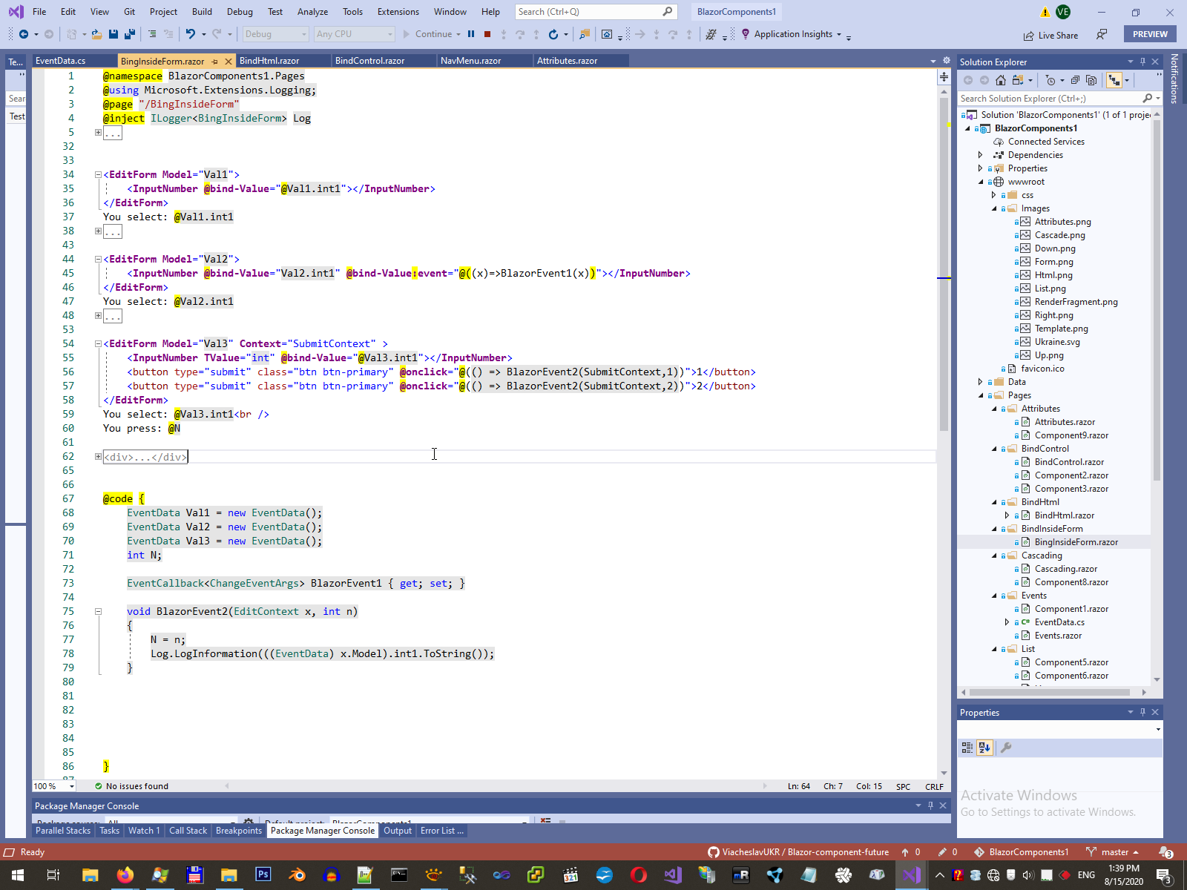The width and height of the screenshot is (1187, 890).
Task: Toggle Alphabetical sort in Properties panel
Action: pos(984,748)
